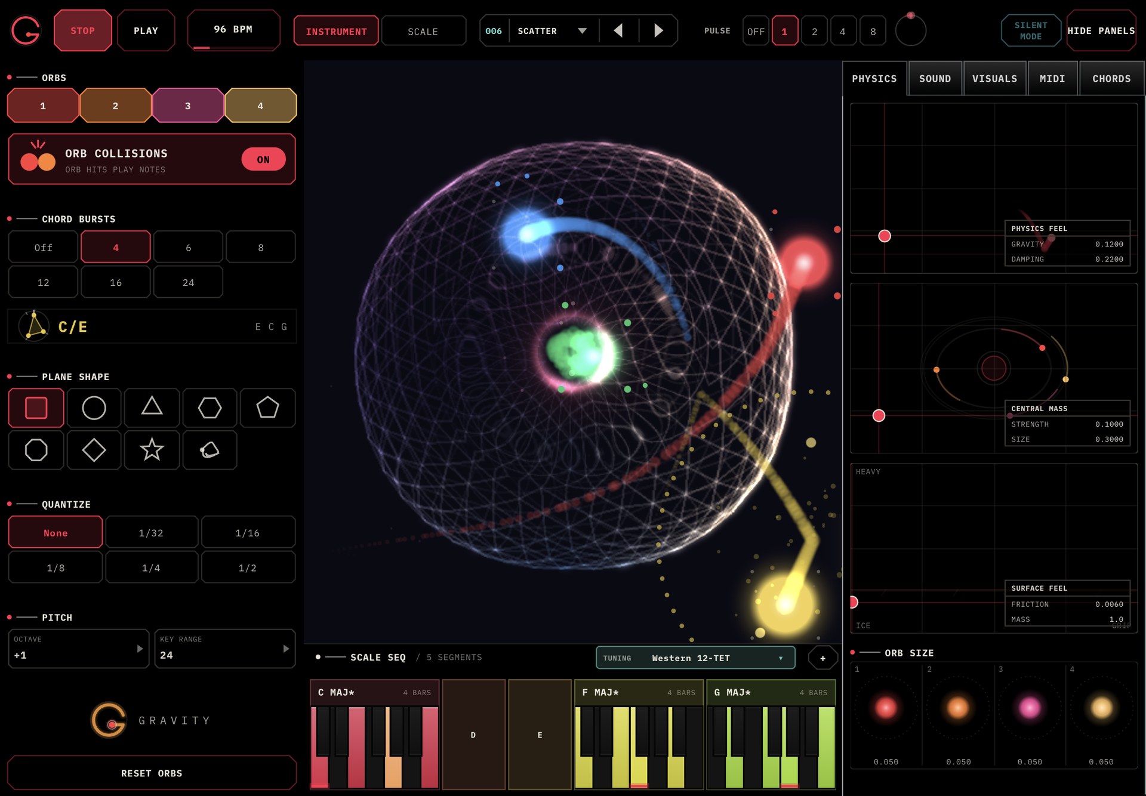Select the star plane shape
The height and width of the screenshot is (796, 1146).
click(152, 449)
